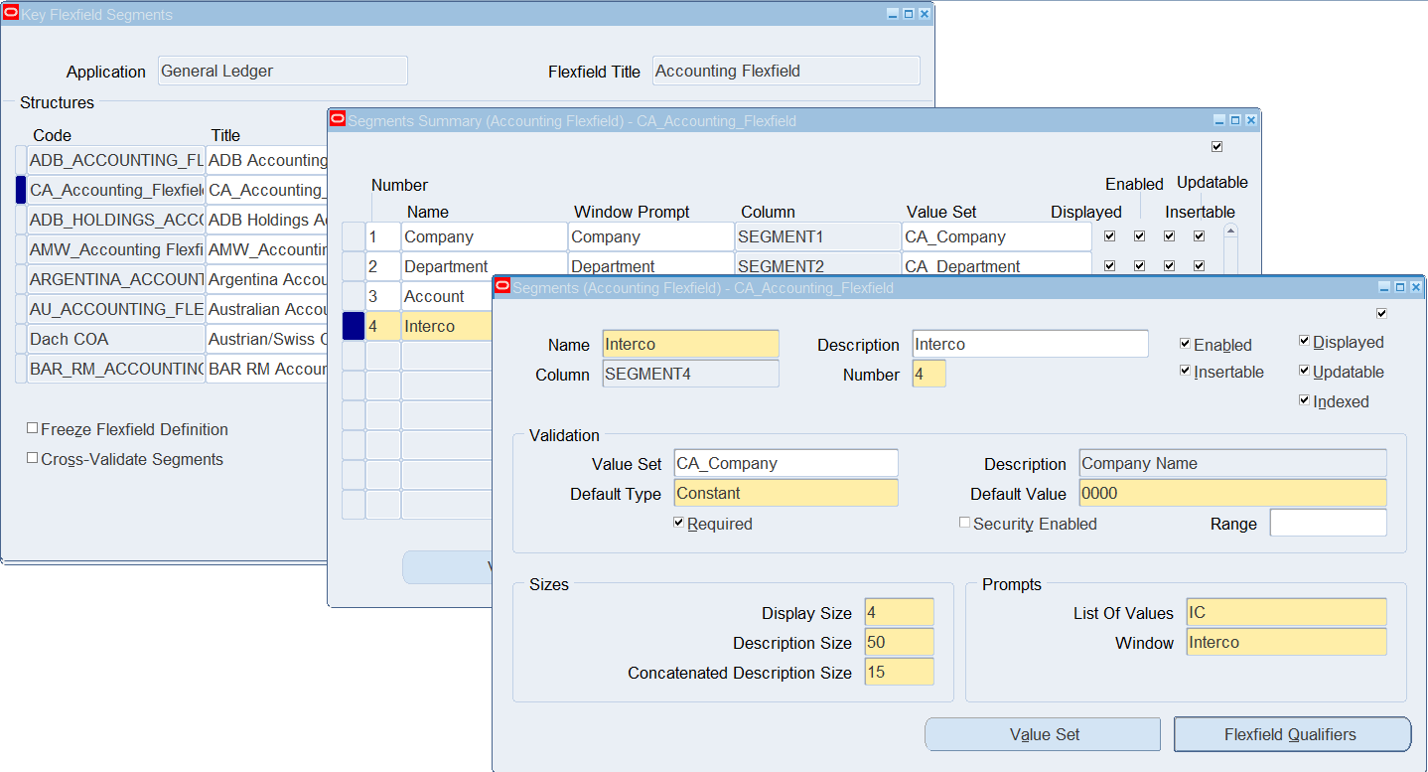Click the Window prompt field Interco

point(1287,642)
